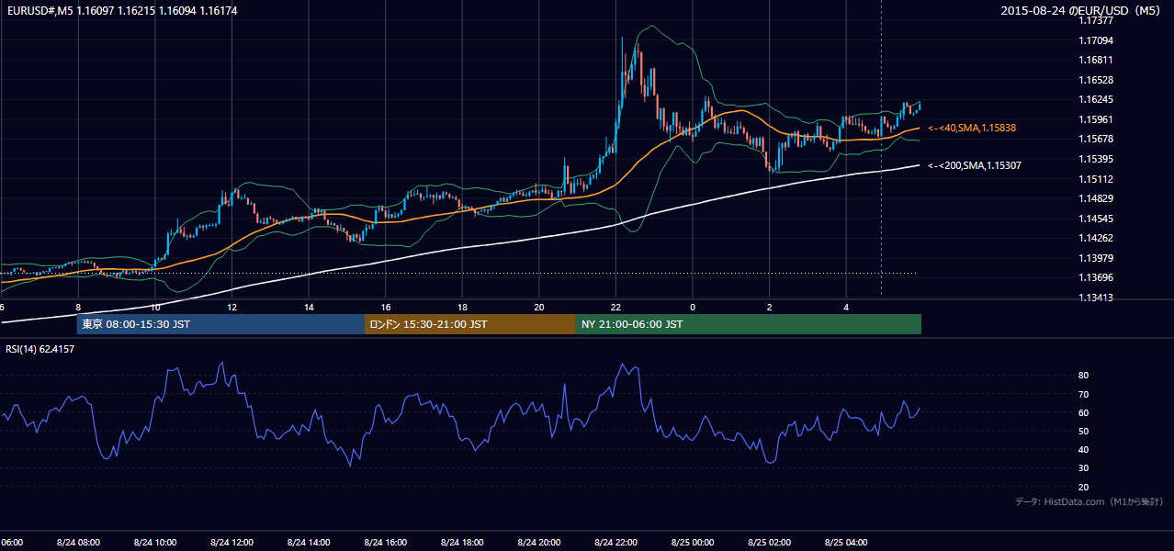Click price scale value 1.17094

[1096, 40]
